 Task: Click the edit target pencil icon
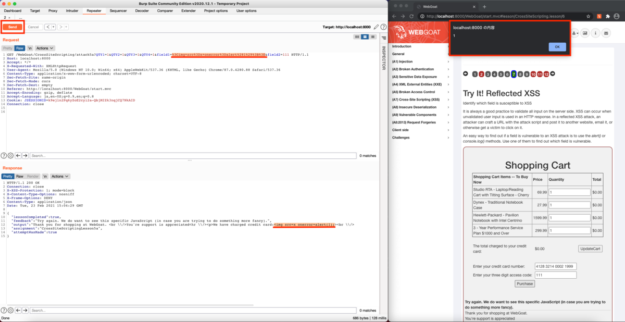(376, 27)
